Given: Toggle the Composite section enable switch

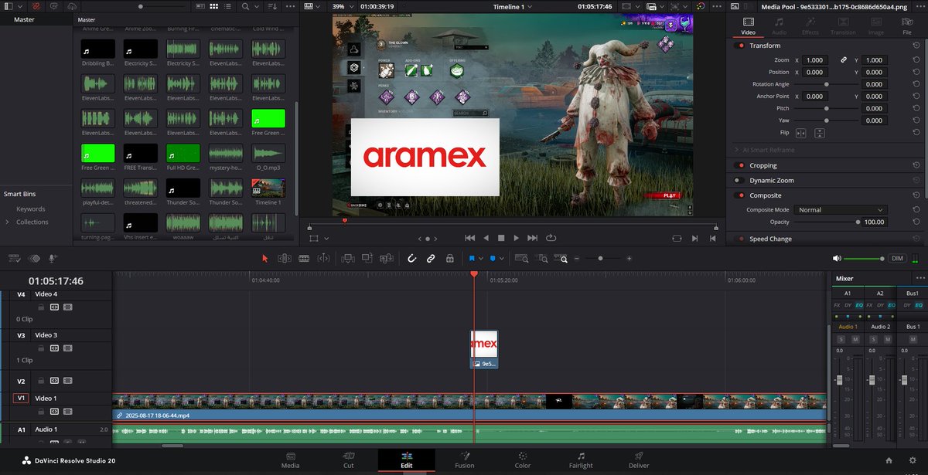Looking at the screenshot, I should click(741, 195).
